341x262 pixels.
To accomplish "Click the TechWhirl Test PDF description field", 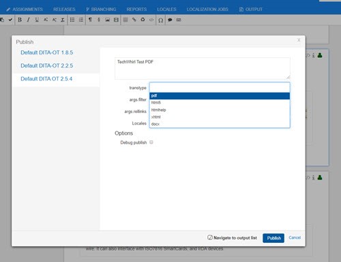I will (x=203, y=68).
